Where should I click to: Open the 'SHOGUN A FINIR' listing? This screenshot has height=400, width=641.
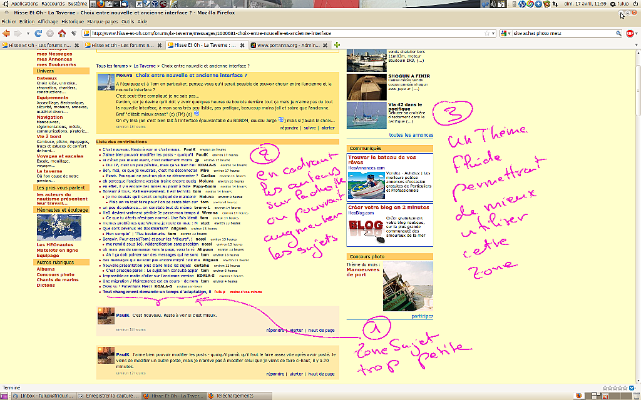pyautogui.click(x=409, y=76)
